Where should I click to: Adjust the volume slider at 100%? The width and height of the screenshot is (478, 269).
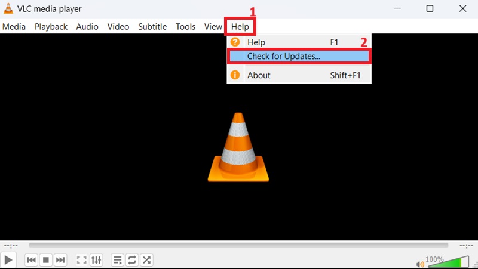pos(448,262)
